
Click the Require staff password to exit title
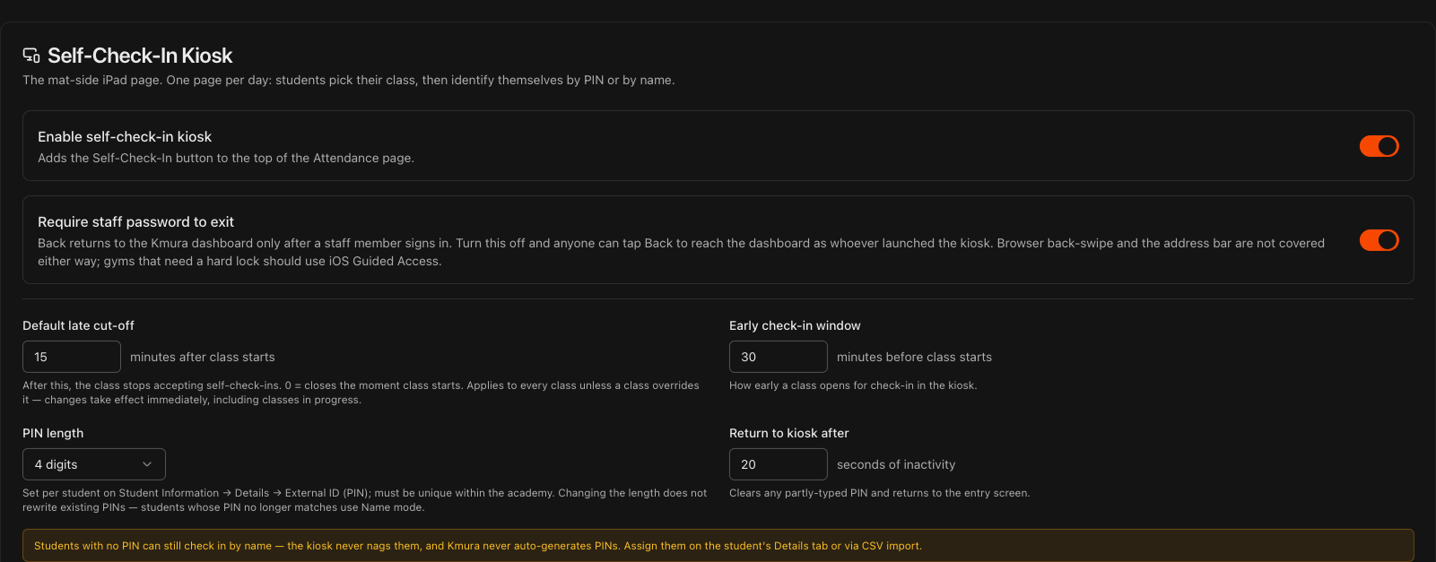point(135,222)
